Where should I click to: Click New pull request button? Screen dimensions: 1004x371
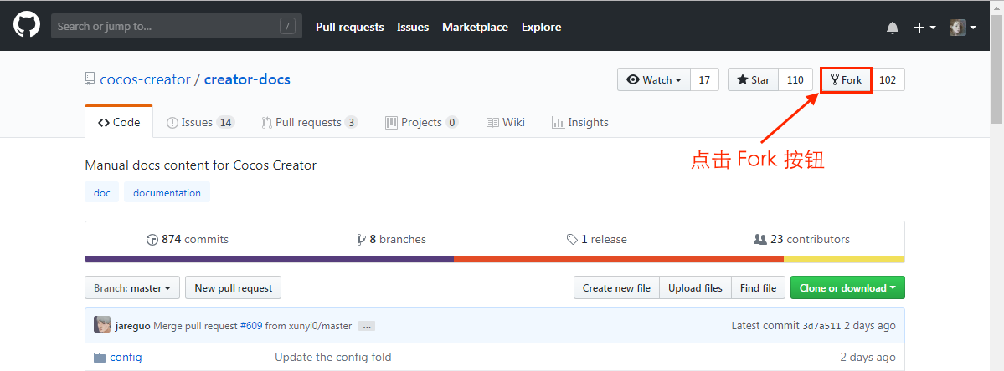233,288
